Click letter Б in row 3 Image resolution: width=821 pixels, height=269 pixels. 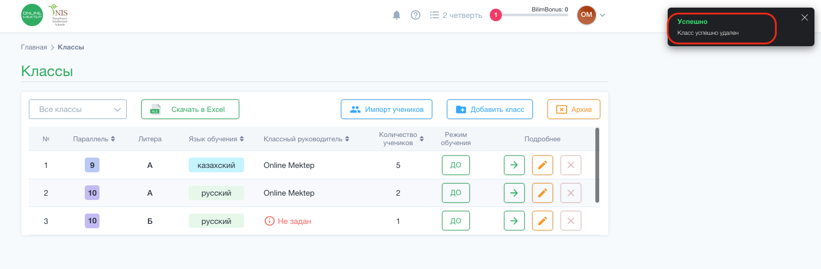[x=150, y=221]
